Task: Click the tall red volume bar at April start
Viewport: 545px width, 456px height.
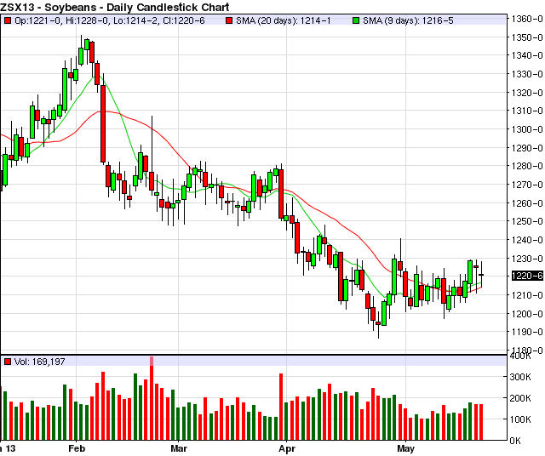Action: pos(281,407)
